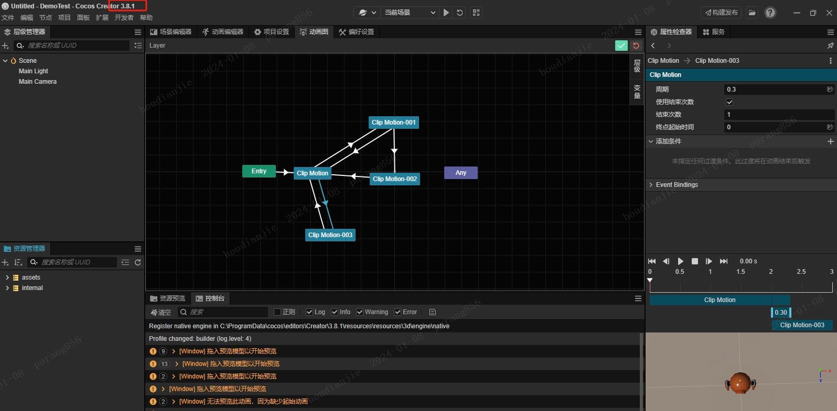The image size is (837, 411).
Task: Collapse all nodes in the hierarchy panel
Action: tap(138, 46)
